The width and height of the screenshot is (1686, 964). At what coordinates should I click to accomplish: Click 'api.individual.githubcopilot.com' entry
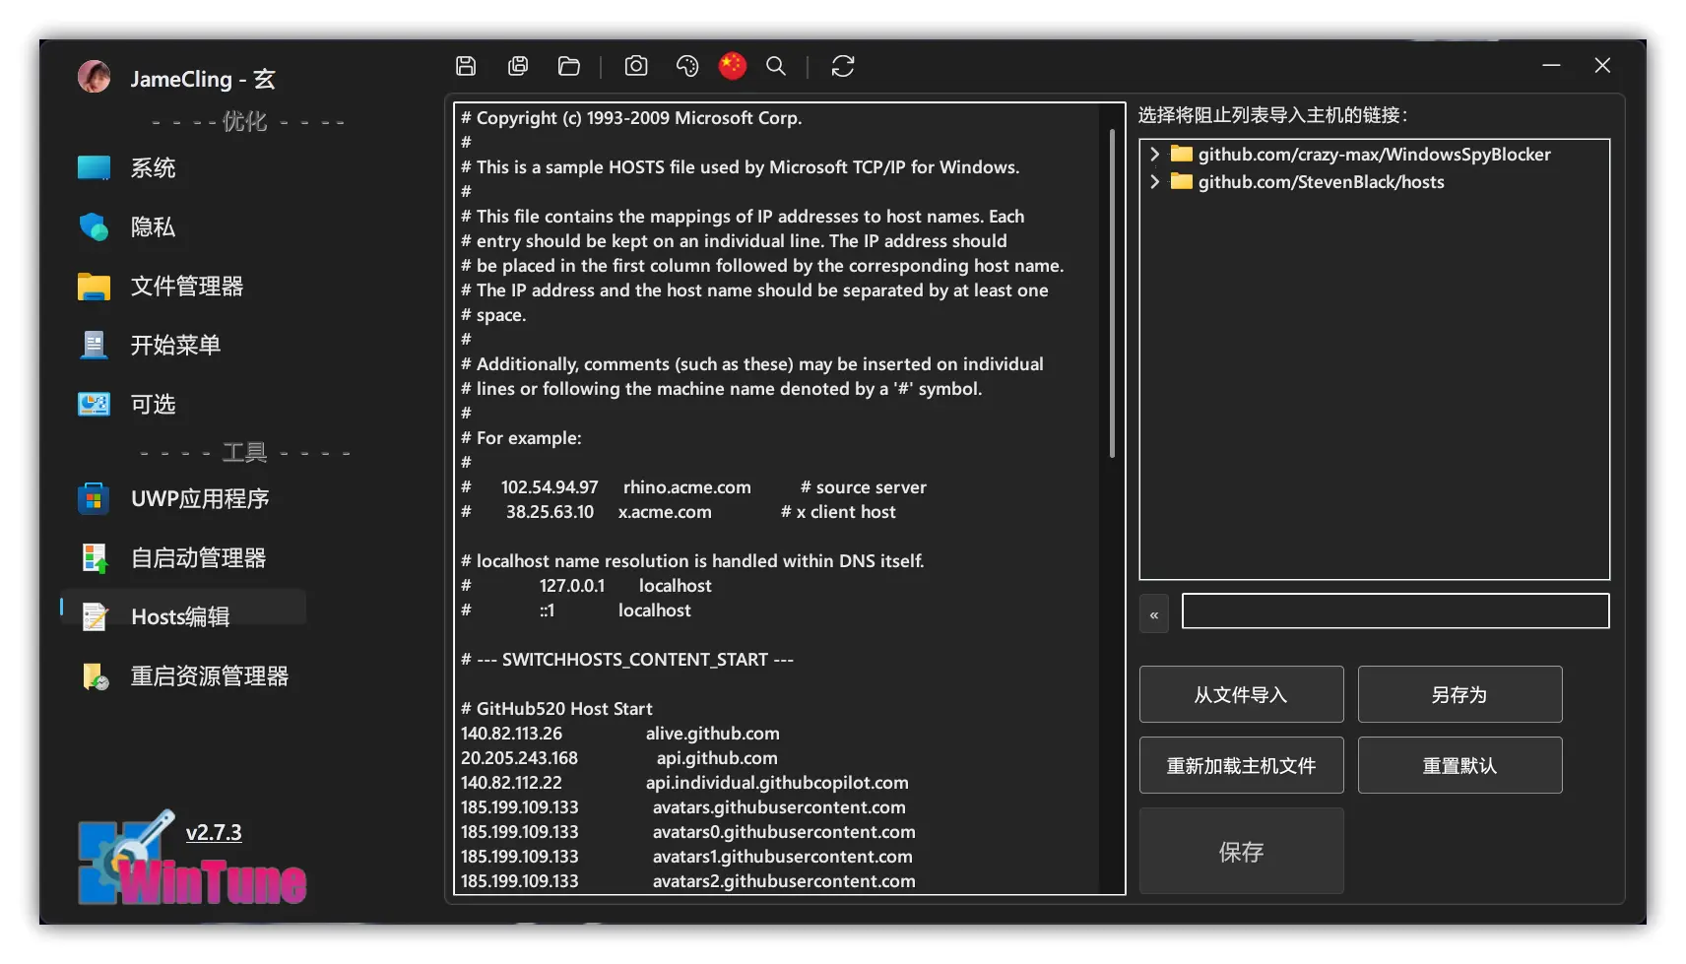[x=777, y=782]
